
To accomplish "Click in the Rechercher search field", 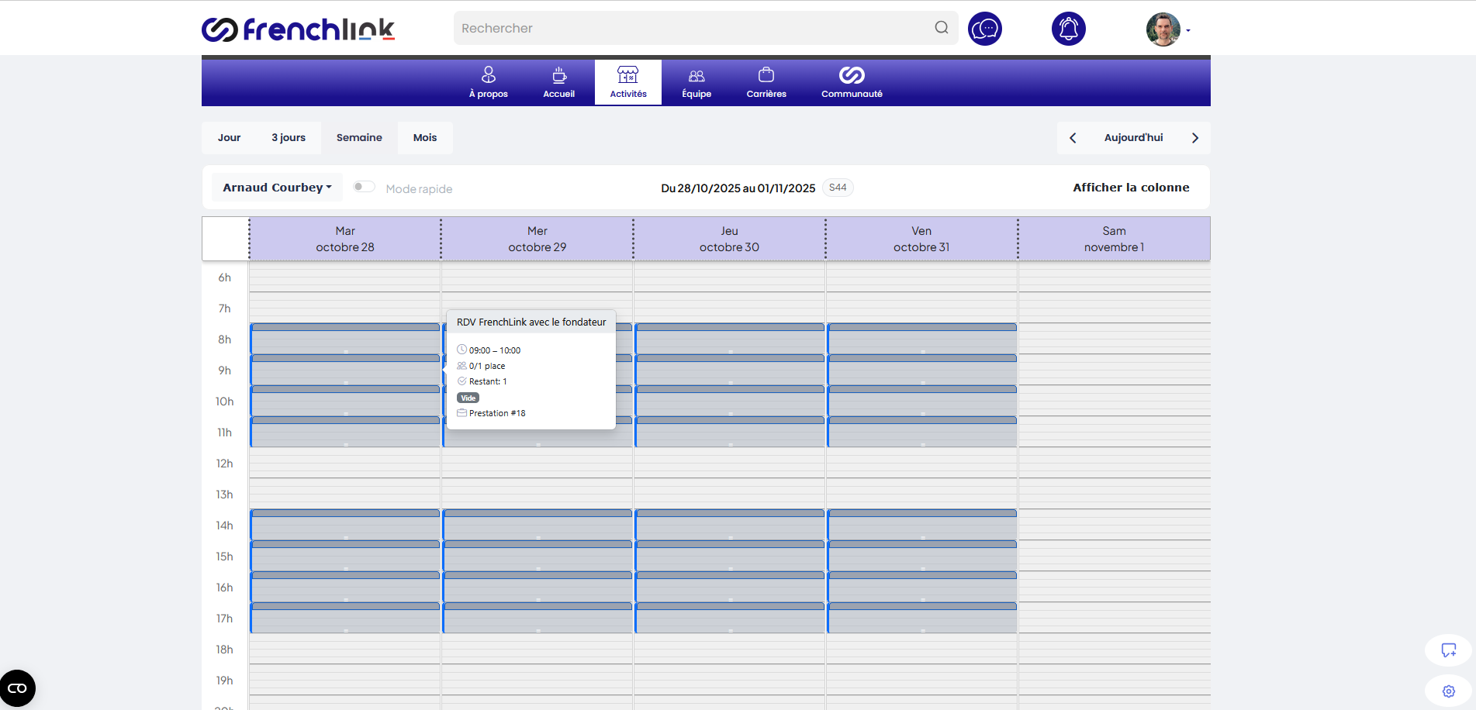I will coord(690,28).
